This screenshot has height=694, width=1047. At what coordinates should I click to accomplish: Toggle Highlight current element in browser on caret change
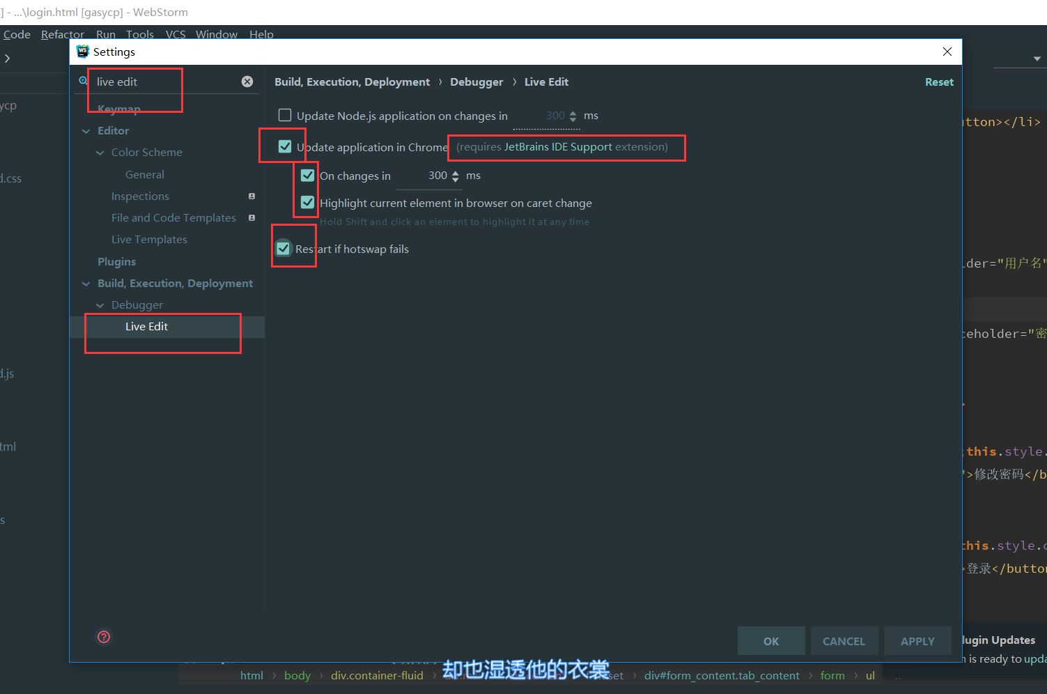click(307, 202)
